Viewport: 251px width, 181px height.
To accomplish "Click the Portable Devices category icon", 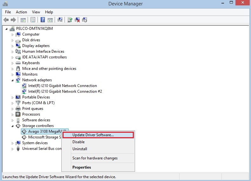I will tap(18, 97).
